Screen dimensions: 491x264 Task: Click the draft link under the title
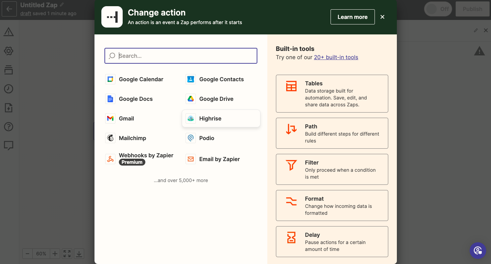pyautogui.click(x=26, y=13)
